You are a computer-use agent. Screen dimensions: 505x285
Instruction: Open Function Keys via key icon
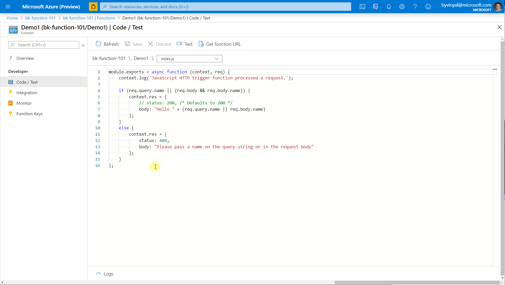coord(29,114)
